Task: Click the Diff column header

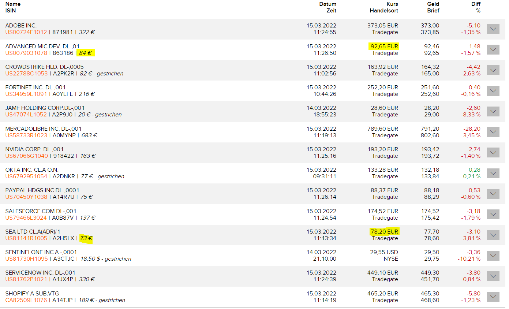Action: (476, 4)
